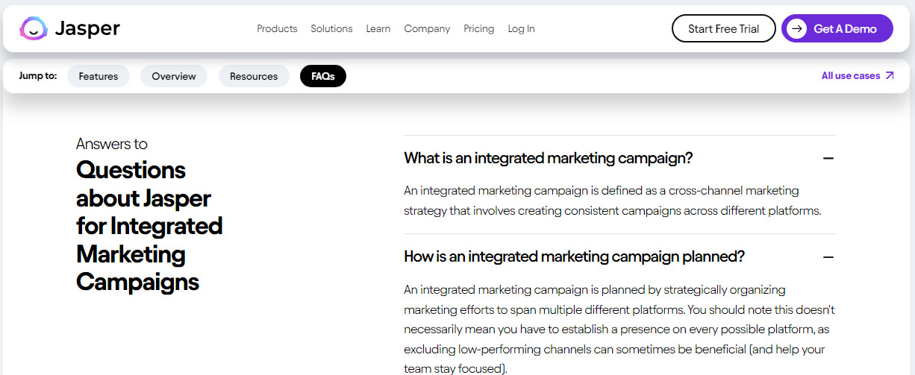Jump to the Features section
Screen dimensions: 915x375
click(99, 76)
